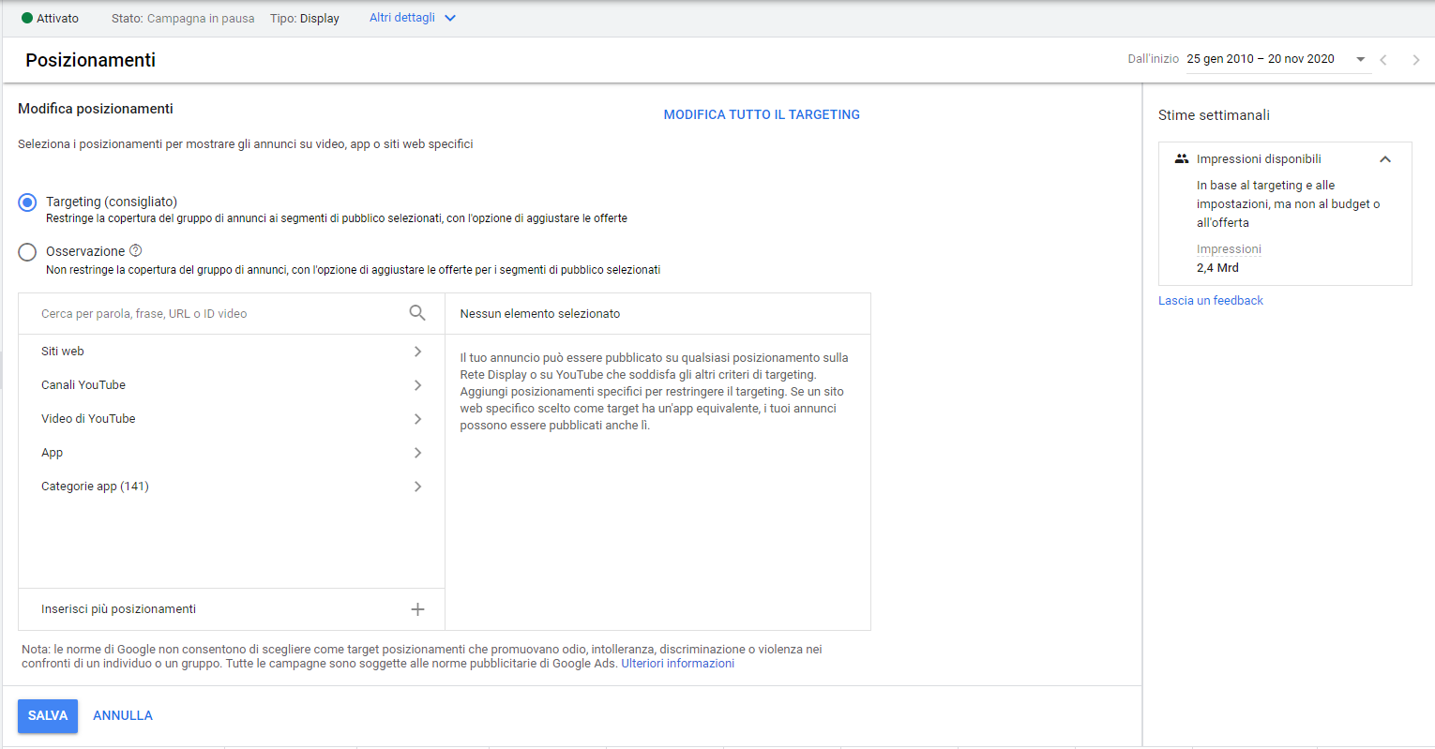Click the plus icon for multiple placements
This screenshot has width=1435, height=749.
[417, 609]
